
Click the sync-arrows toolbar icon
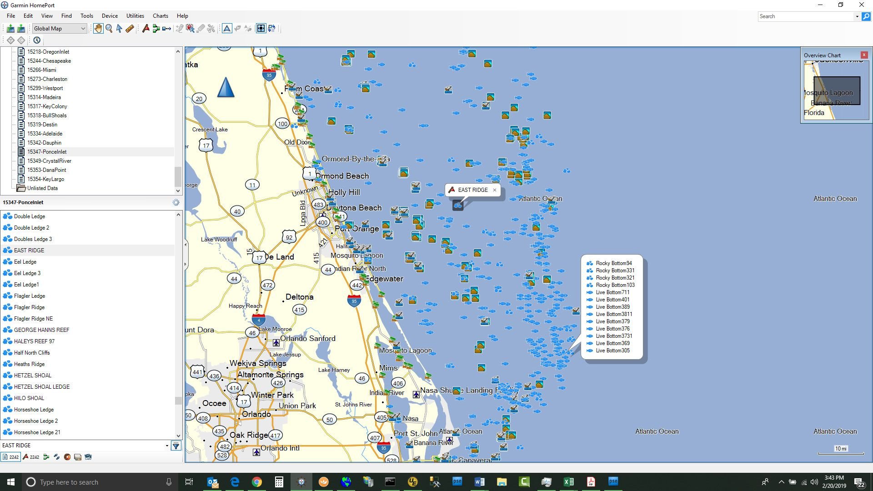point(271,29)
